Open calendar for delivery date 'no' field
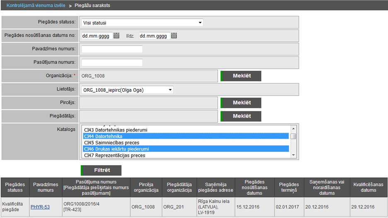 coord(116,36)
